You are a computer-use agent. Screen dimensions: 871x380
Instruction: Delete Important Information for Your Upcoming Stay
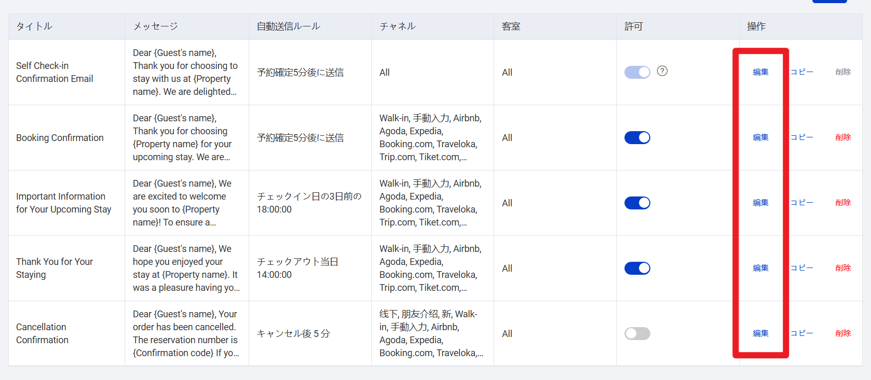click(x=843, y=203)
